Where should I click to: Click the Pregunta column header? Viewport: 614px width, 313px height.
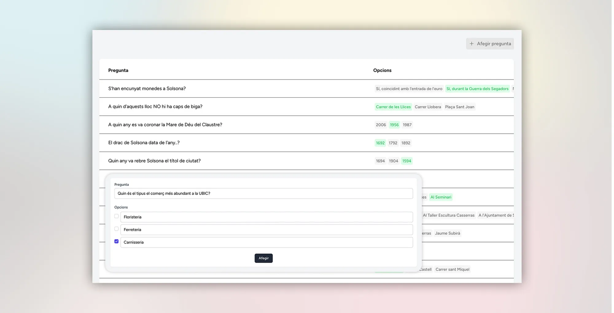point(118,70)
